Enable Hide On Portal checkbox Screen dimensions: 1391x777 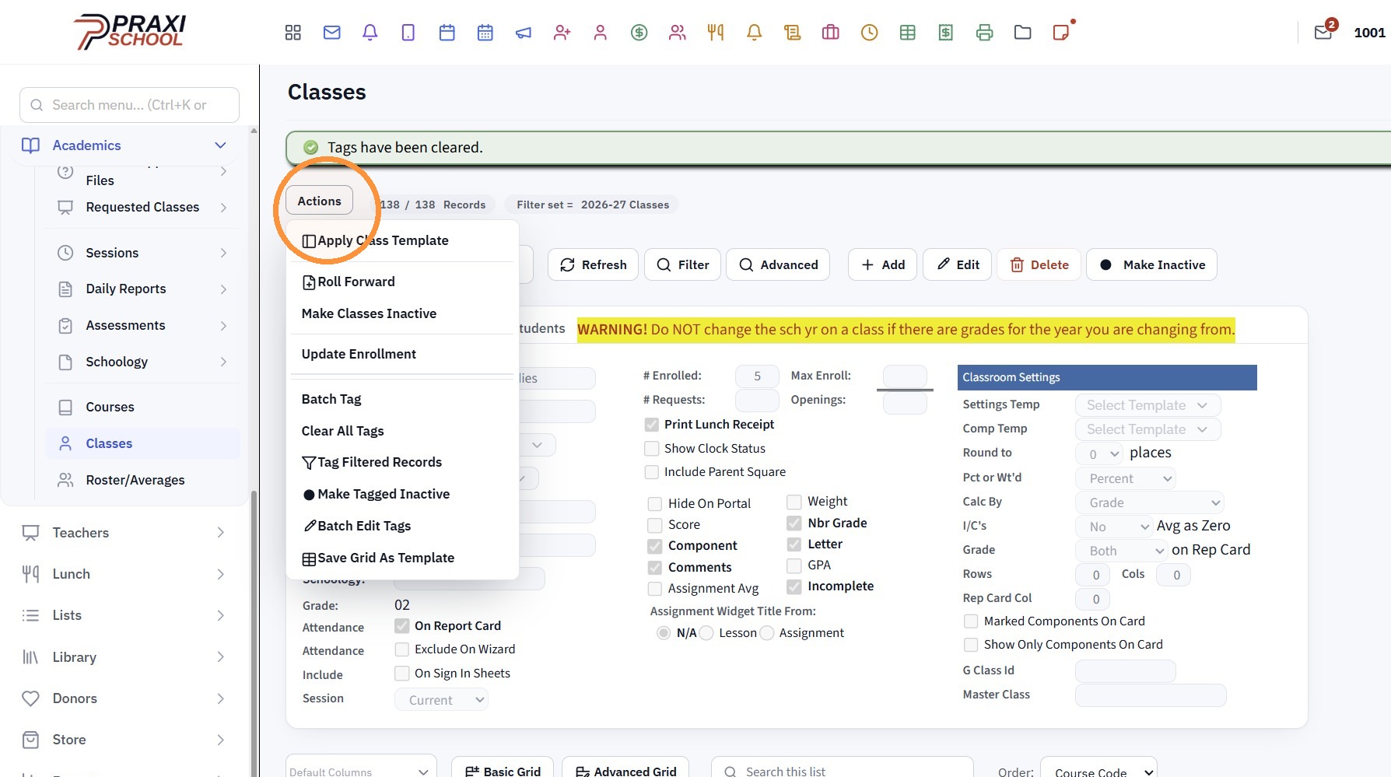click(655, 504)
